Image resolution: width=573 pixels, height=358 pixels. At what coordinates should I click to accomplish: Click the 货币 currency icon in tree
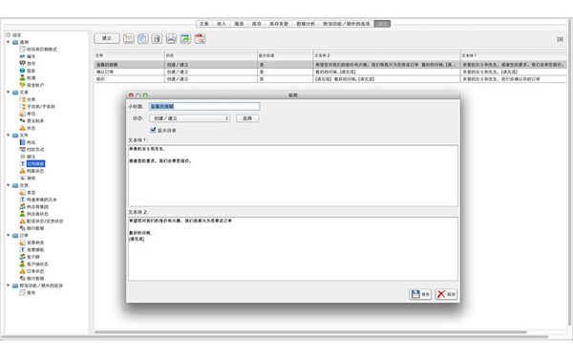tap(22, 63)
